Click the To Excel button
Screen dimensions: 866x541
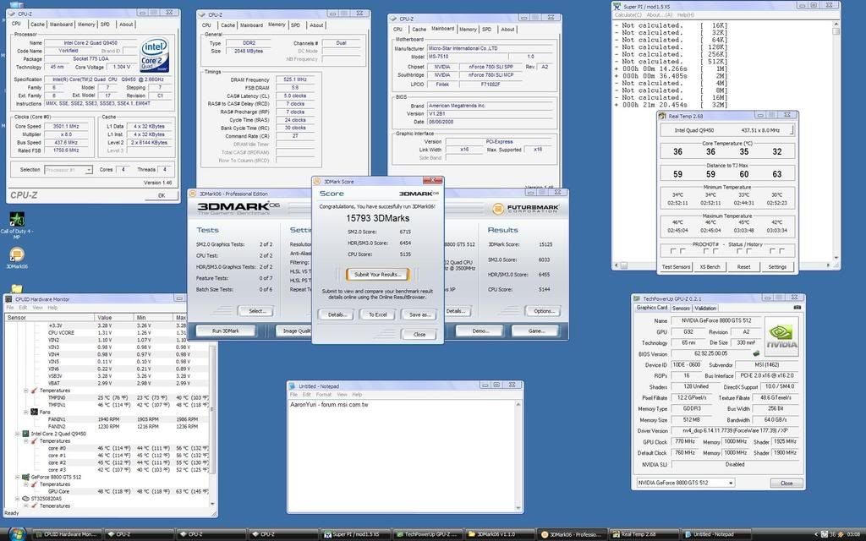point(378,314)
